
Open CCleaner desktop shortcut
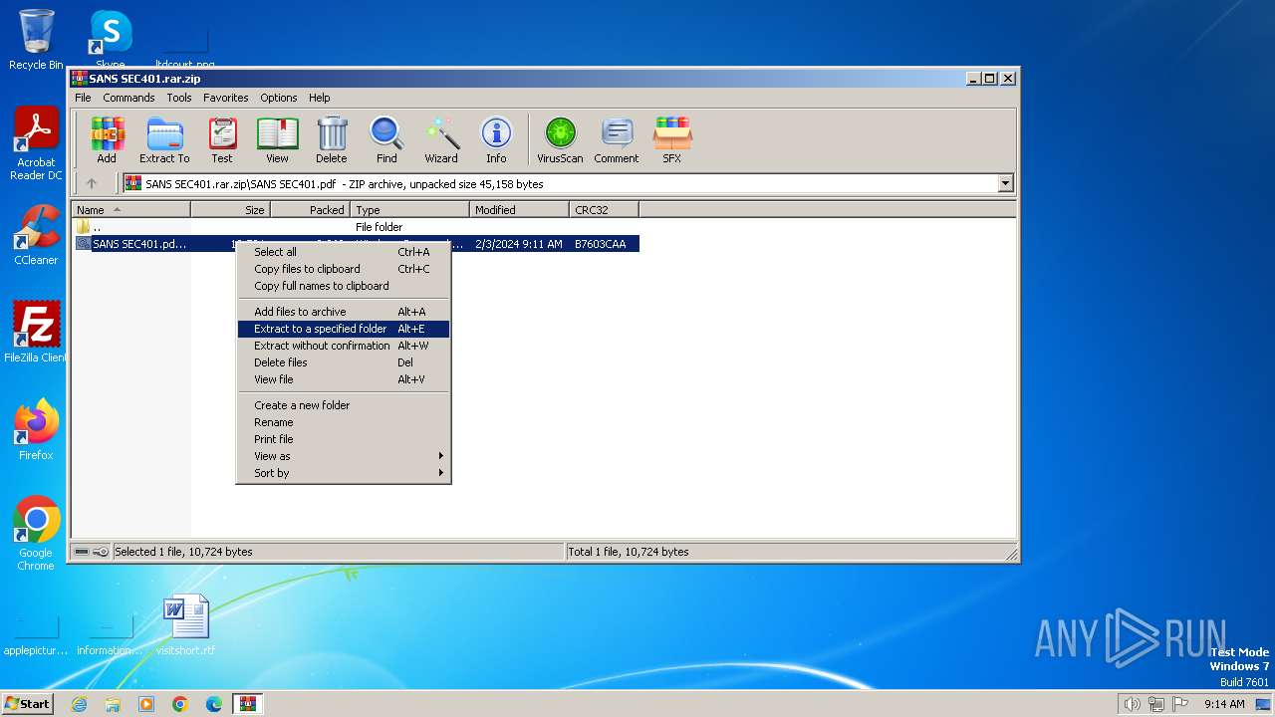click(x=36, y=235)
